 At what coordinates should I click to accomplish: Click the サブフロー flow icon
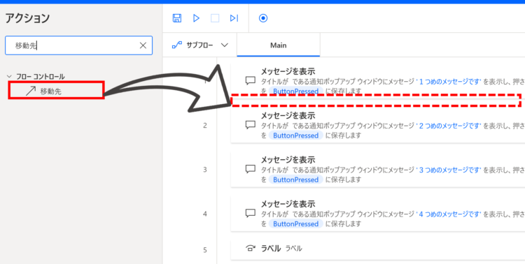[177, 45]
